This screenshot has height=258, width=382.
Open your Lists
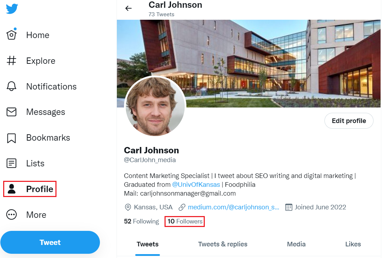coord(35,163)
